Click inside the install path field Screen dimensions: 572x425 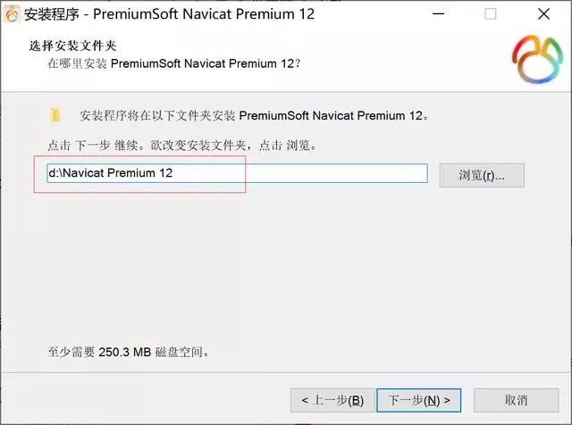(237, 173)
